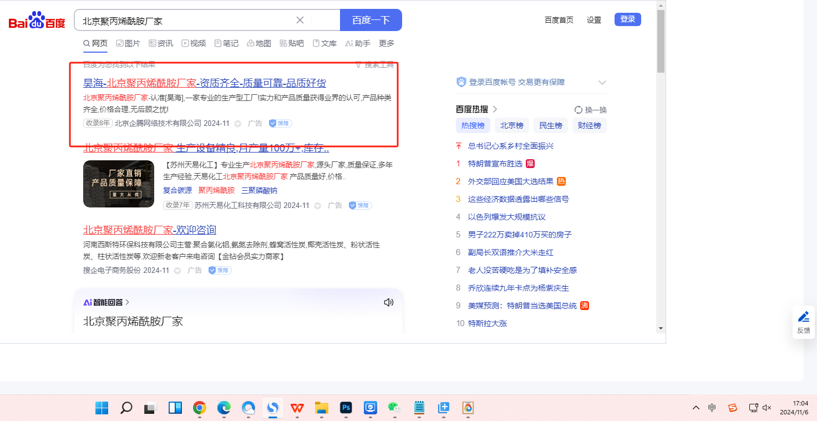Open hot topic 特朗普宣布胜选
817x421 pixels.
pyautogui.click(x=495, y=164)
